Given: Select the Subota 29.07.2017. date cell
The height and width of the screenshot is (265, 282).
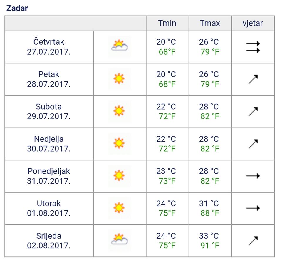Looking at the screenshot, I should tap(49, 111).
